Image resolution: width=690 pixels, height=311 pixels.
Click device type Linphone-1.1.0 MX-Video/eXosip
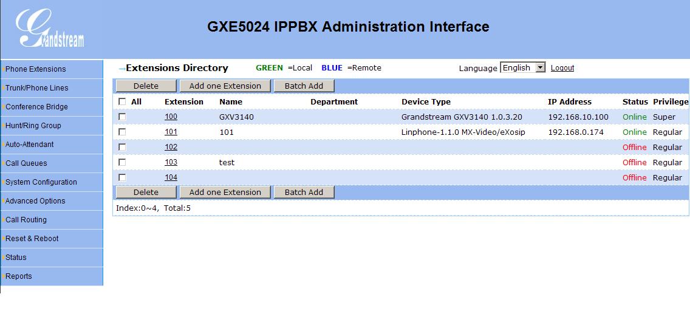pos(463,132)
